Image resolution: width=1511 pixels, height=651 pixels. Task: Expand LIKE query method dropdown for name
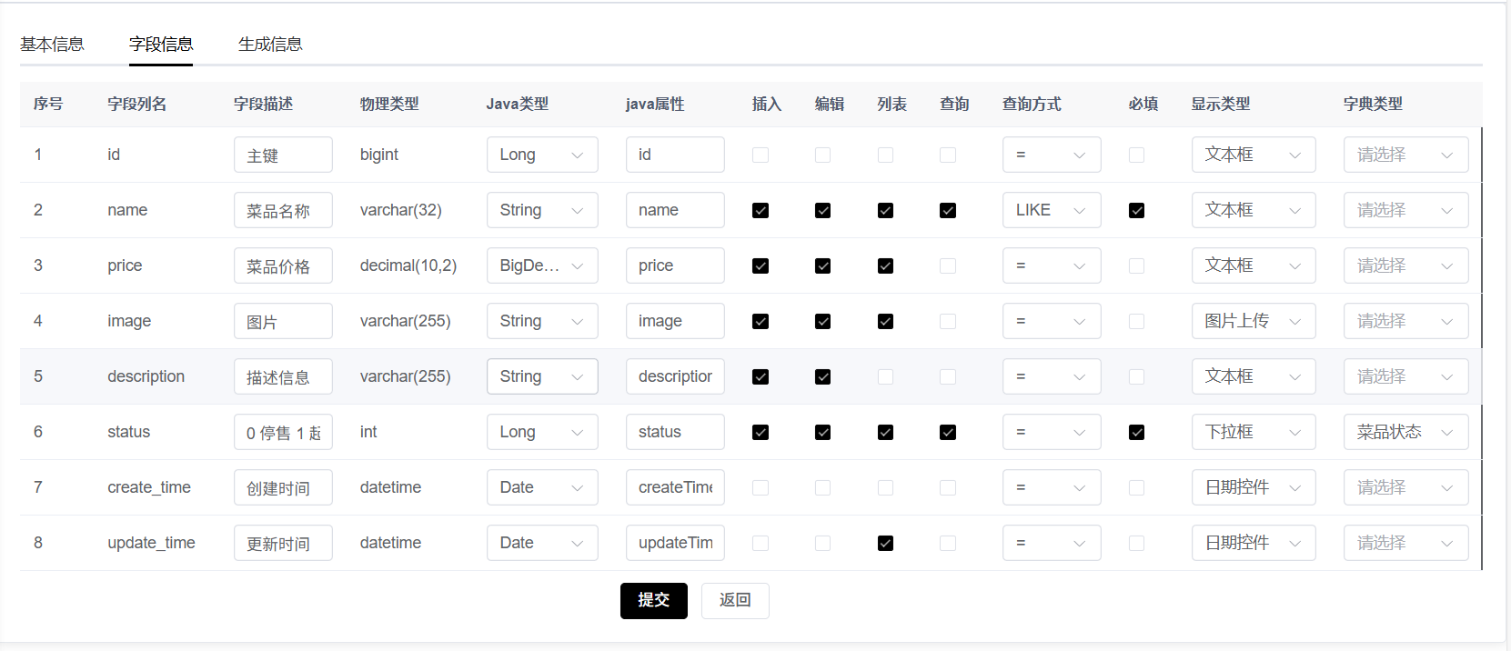click(x=1051, y=211)
